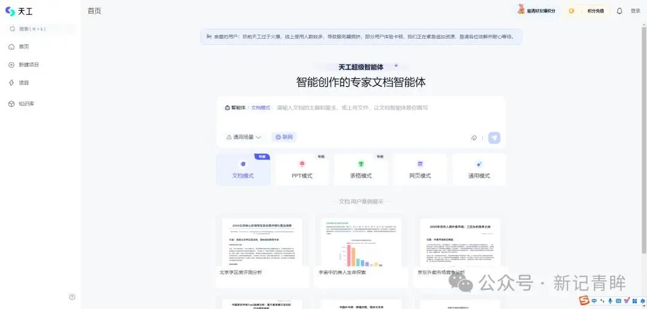Click the gold coin points icon

pyautogui.click(x=572, y=11)
